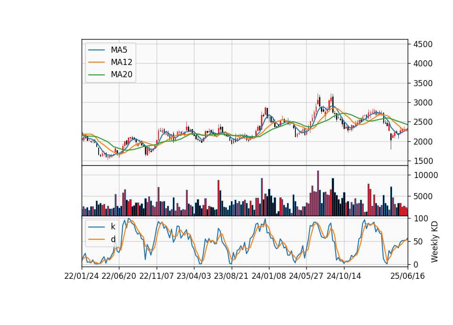
Task: Click the 24/10/14 date label
Action: [x=344, y=276]
